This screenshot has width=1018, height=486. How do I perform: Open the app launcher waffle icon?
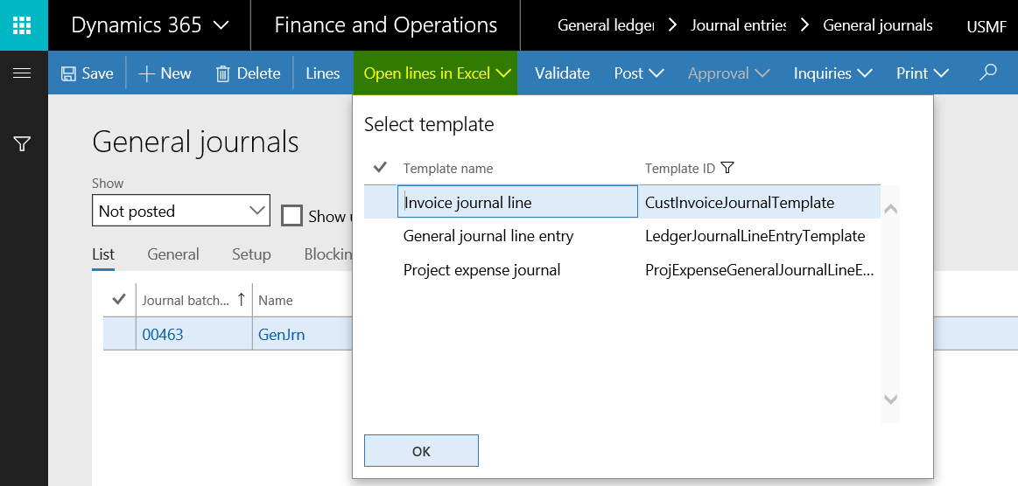[x=24, y=25]
